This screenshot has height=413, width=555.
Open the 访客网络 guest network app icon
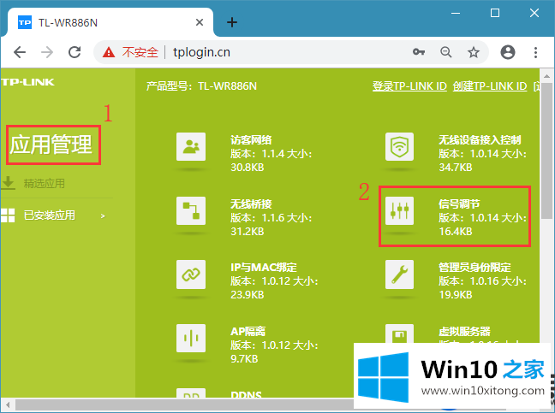coord(190,146)
